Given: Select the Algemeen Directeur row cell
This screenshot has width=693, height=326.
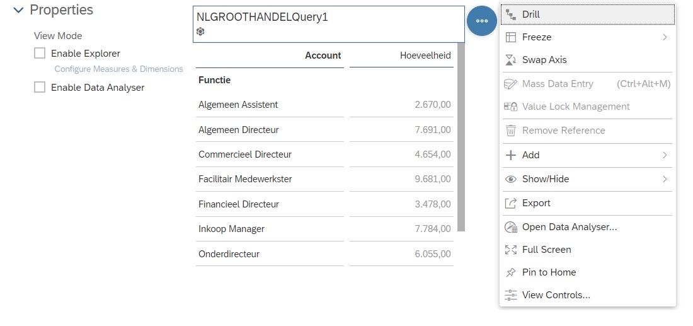Looking at the screenshot, I should (x=239, y=130).
